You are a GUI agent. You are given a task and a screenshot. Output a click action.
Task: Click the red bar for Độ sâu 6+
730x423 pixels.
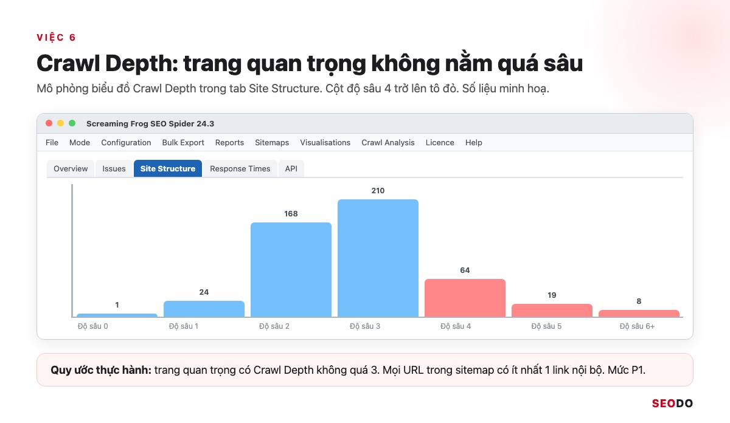click(639, 313)
